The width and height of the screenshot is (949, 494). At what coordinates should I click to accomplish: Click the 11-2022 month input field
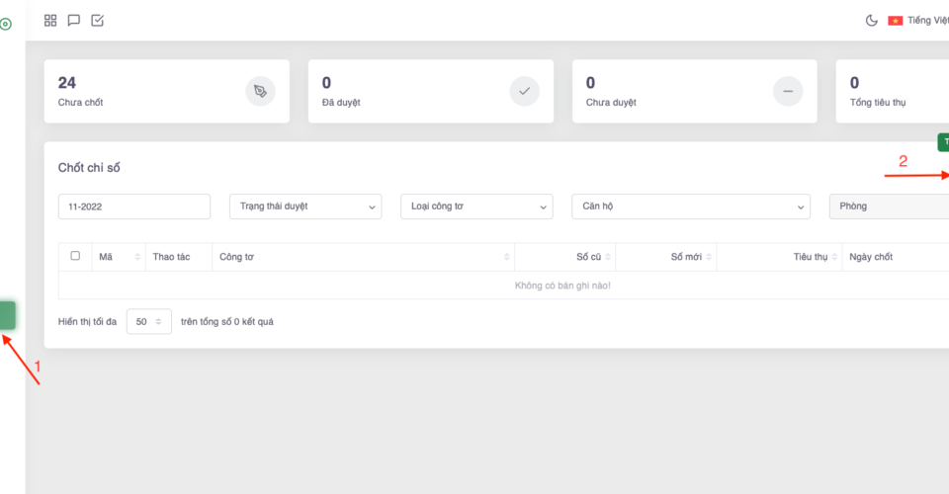pos(134,206)
